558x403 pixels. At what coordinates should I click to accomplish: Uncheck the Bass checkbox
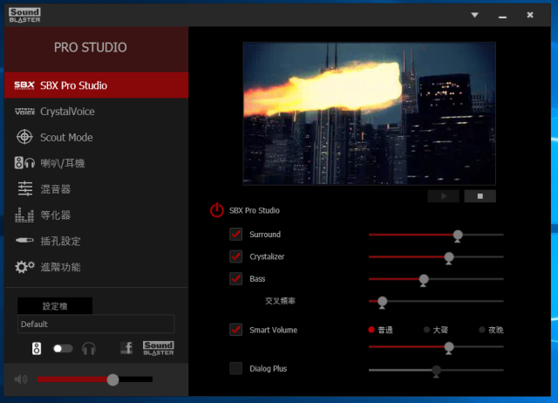pyautogui.click(x=236, y=278)
